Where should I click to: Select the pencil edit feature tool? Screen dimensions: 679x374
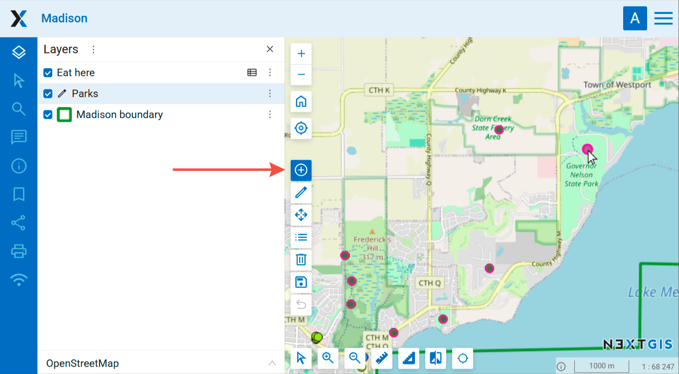(x=301, y=192)
